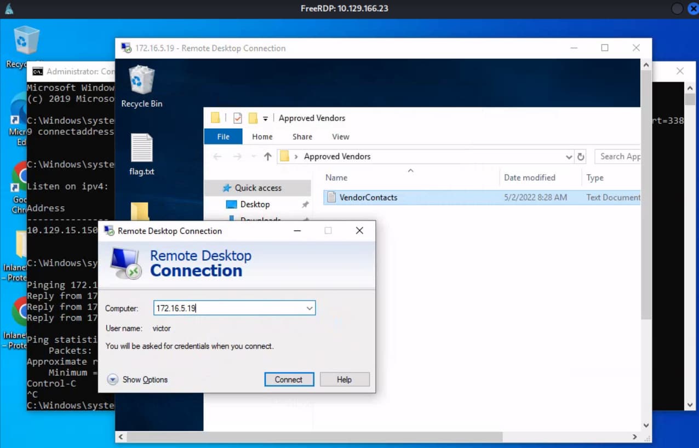Navigate back with the left arrow button
Screen dimensions: 699x448
point(217,157)
